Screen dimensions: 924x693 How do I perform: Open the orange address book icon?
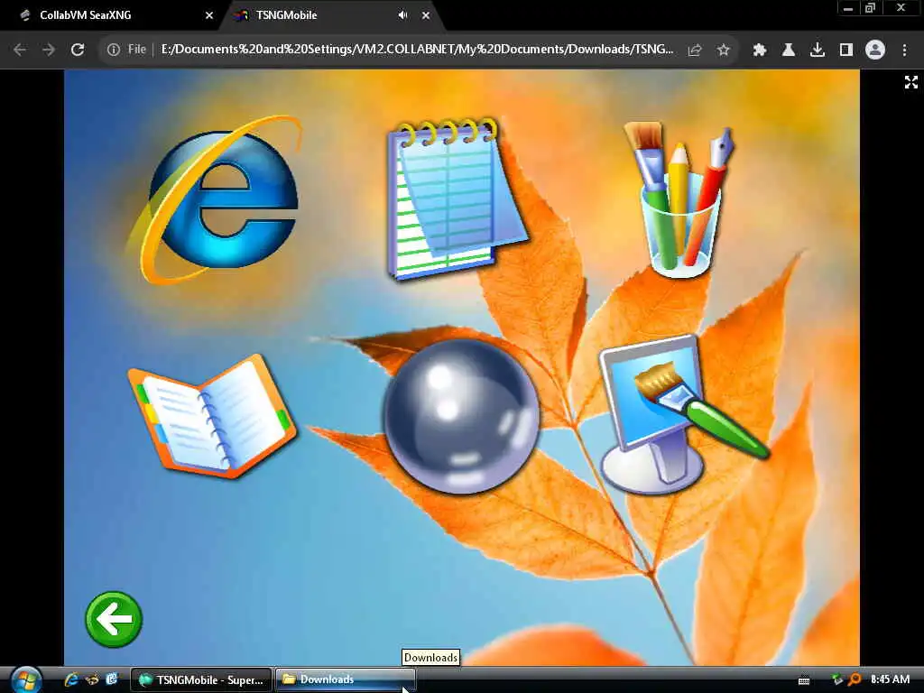click(x=212, y=416)
